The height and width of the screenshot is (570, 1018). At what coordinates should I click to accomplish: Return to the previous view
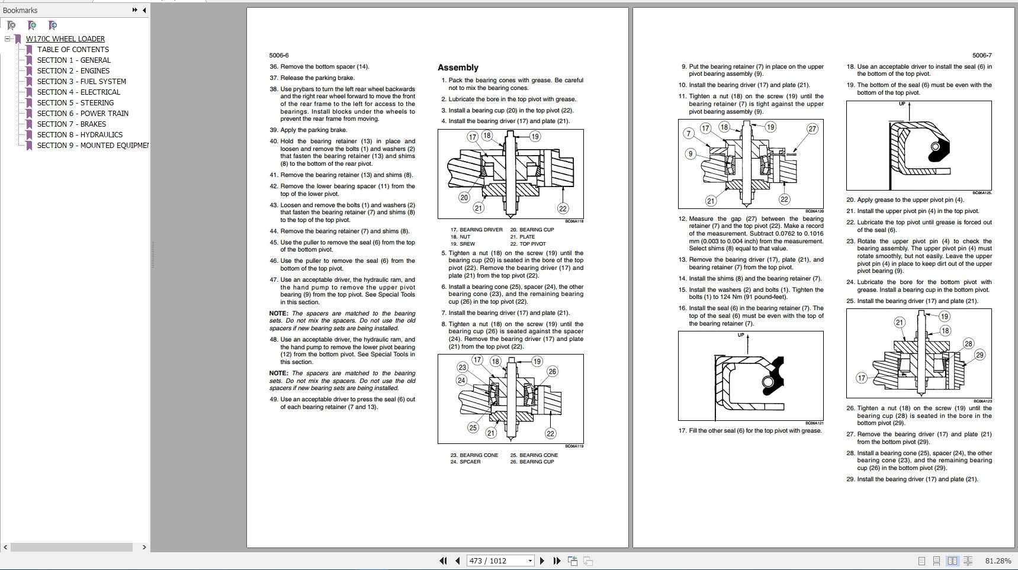click(x=572, y=561)
